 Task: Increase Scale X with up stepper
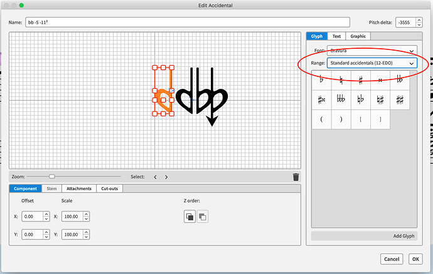point(87,214)
